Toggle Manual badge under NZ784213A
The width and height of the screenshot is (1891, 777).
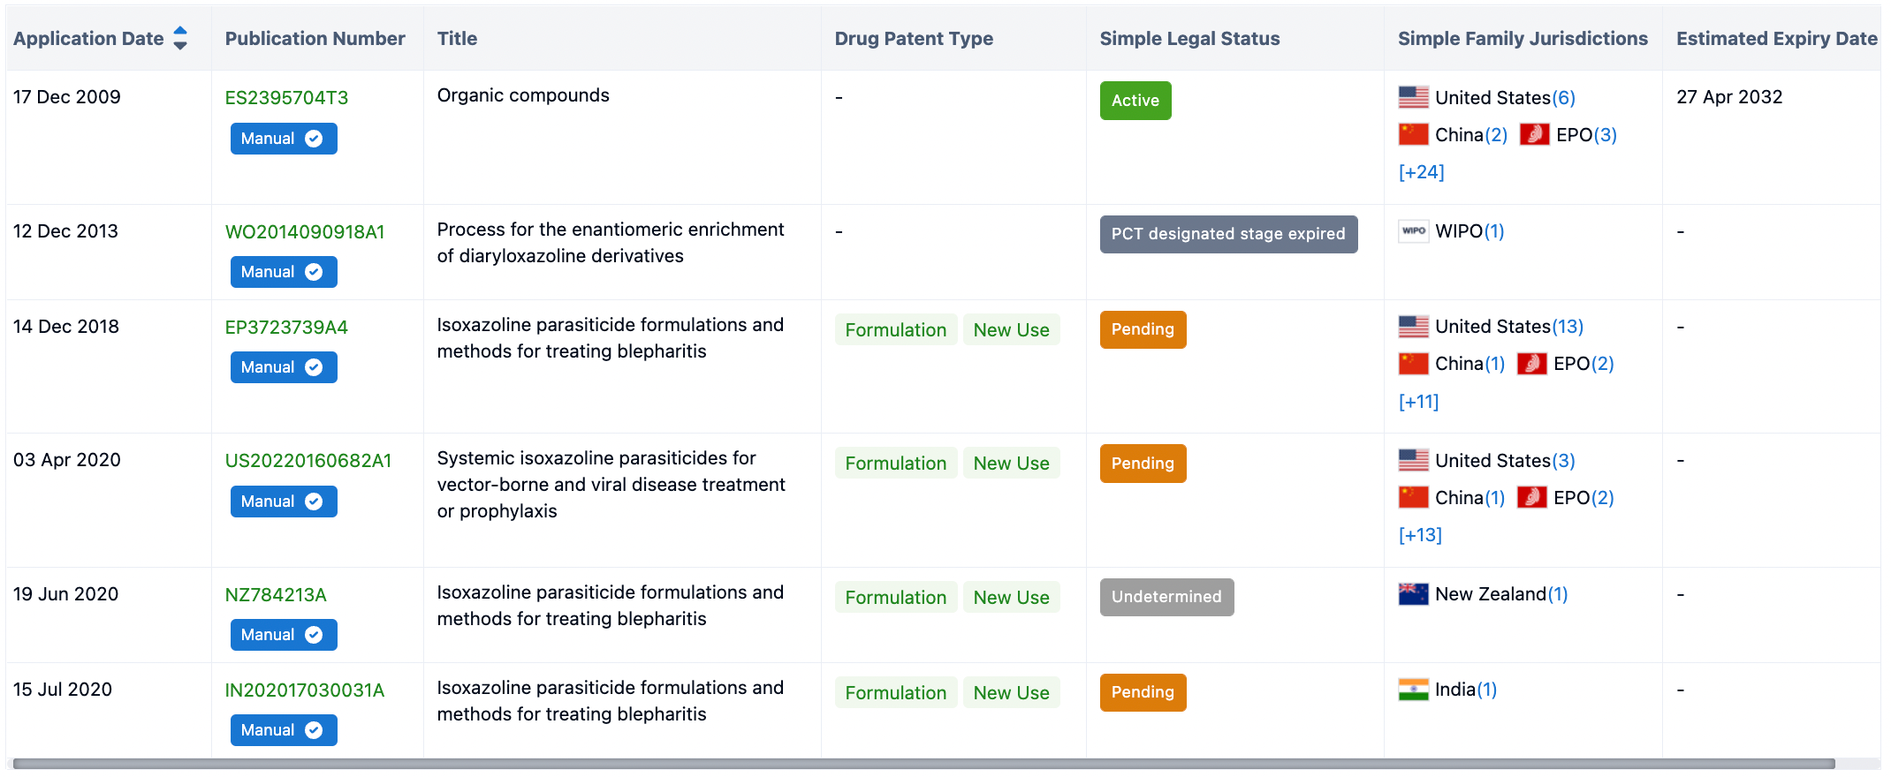(283, 635)
